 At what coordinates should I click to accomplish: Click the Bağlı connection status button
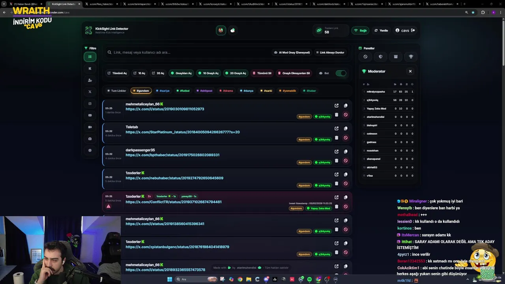click(x=360, y=30)
